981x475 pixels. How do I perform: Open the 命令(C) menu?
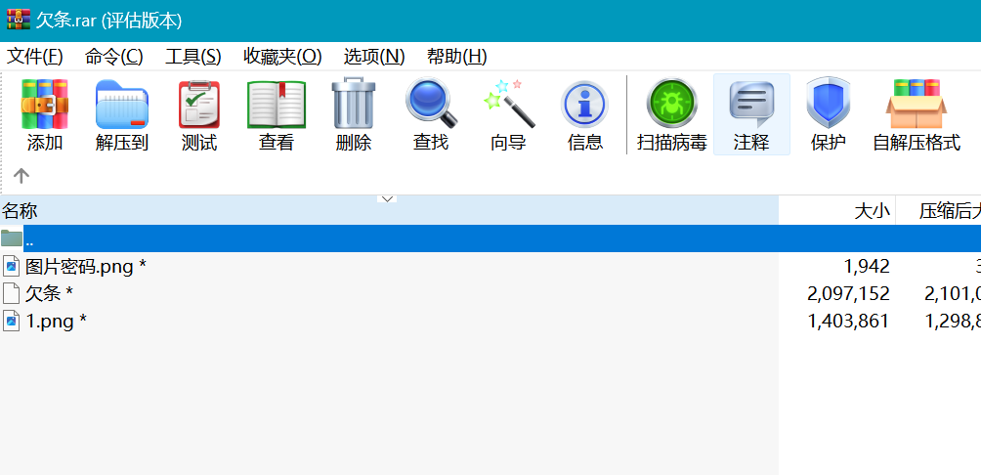pos(114,57)
